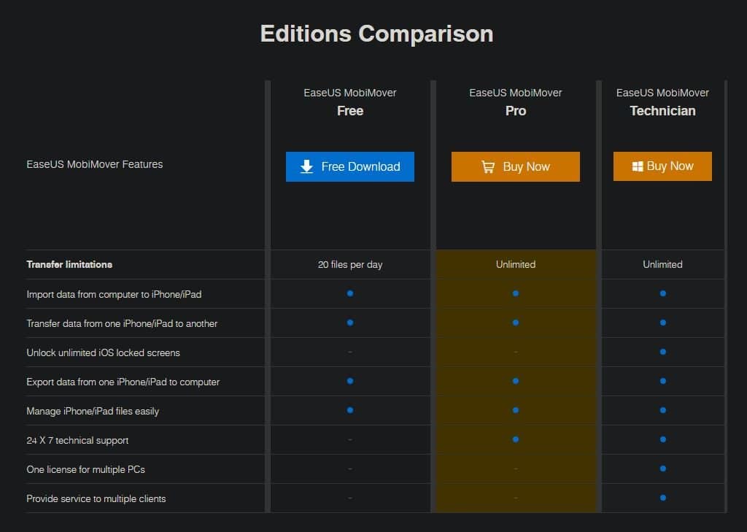This screenshot has height=532, width=747.
Task: Click Technician dot for Provide service to multiple clients
Action: pos(662,498)
